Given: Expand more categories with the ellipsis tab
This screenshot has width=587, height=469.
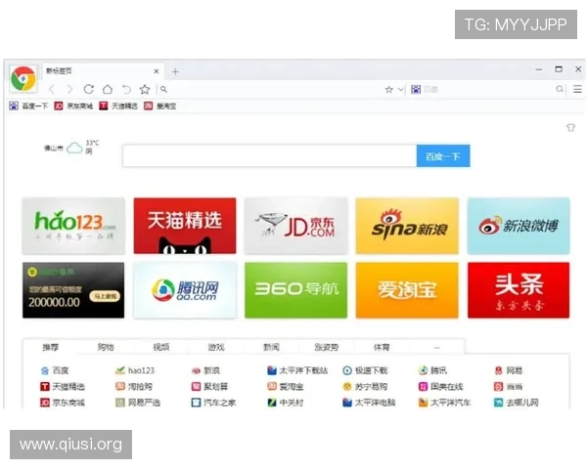Looking at the screenshot, I should [x=437, y=347].
